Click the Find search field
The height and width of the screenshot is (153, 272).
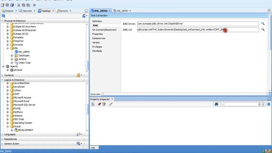click(238, 104)
